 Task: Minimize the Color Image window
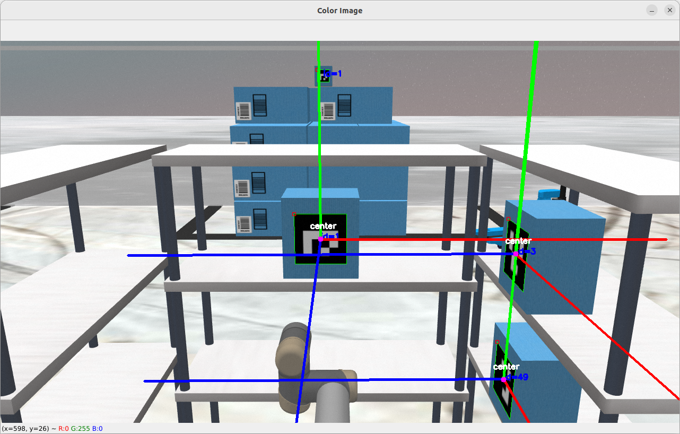(652, 11)
